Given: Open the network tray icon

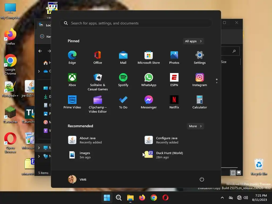Looking at the screenshot, I should point(239,198).
